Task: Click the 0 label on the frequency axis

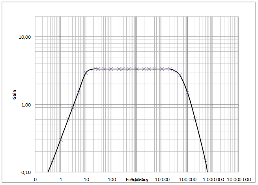Action: point(35,179)
